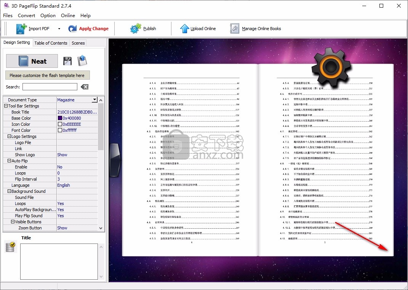
Task: Click the previous page arrow on preview
Action: 115,160
